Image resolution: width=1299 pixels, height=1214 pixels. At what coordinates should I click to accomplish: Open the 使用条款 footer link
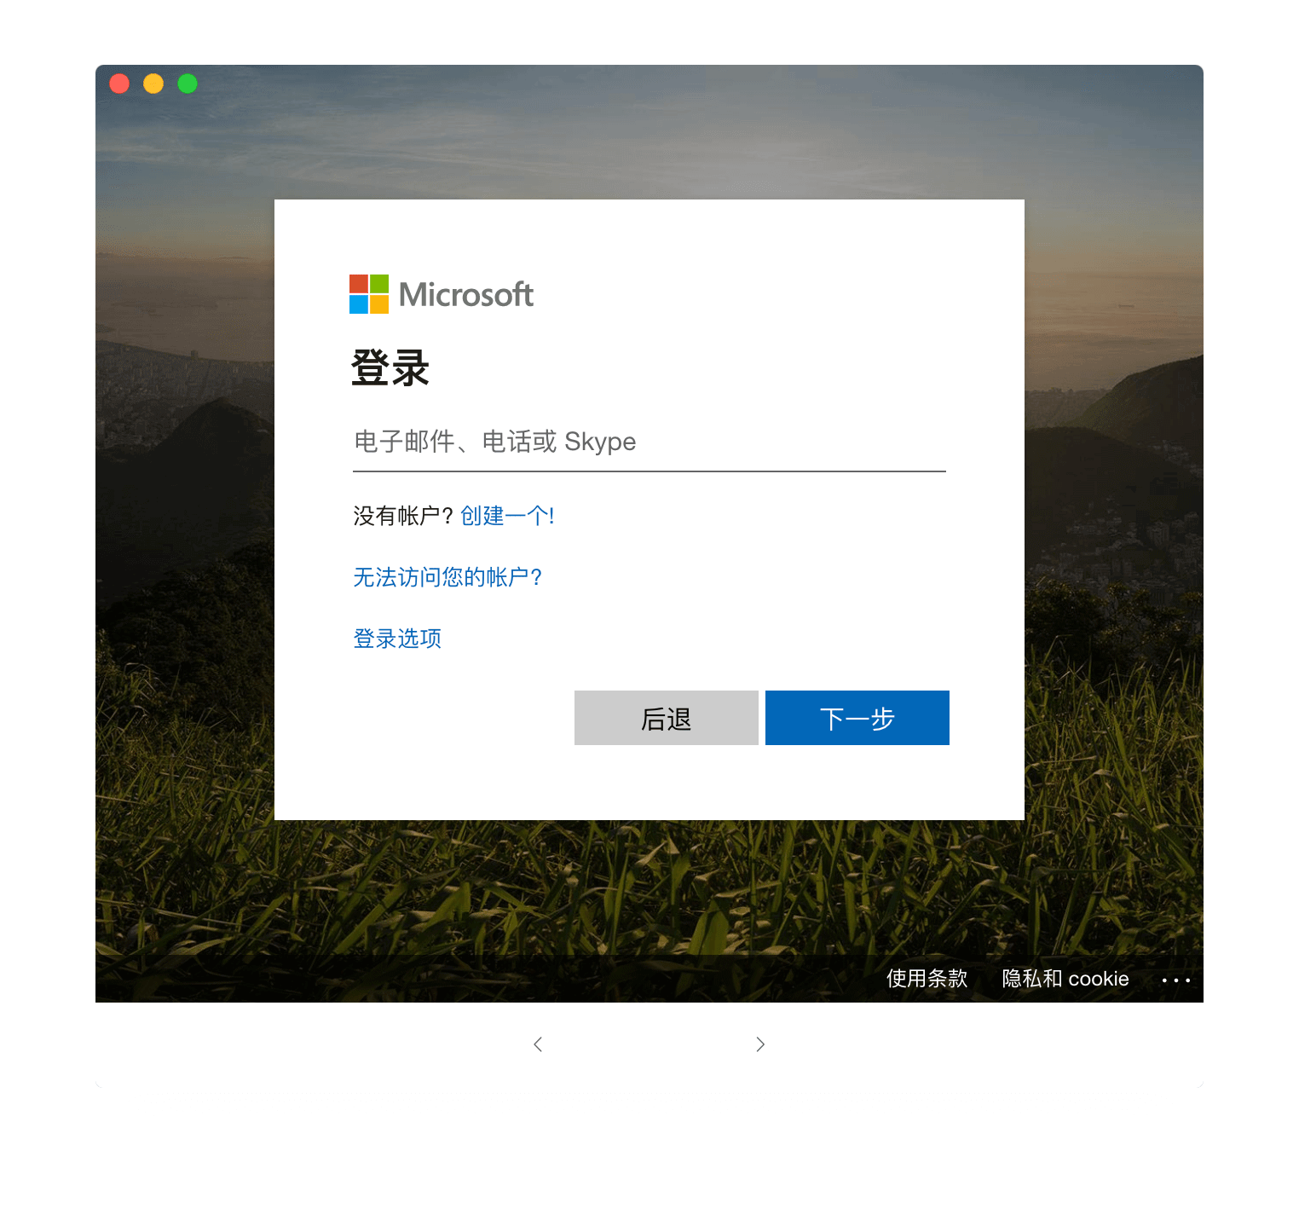tap(927, 979)
